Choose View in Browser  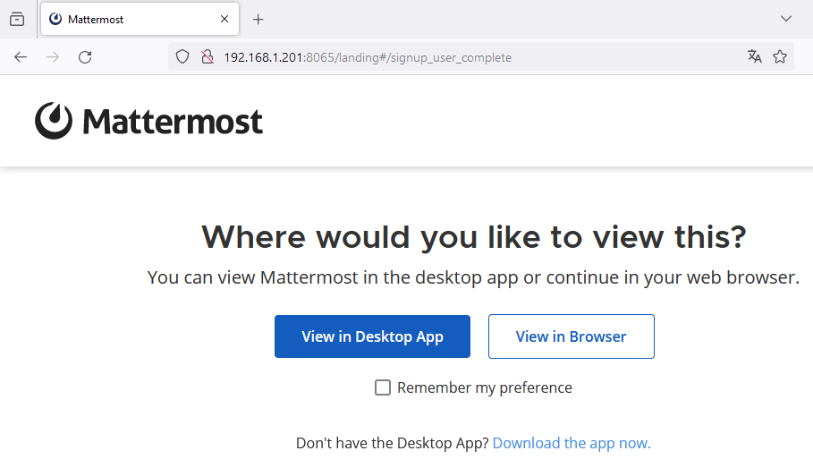coord(571,336)
